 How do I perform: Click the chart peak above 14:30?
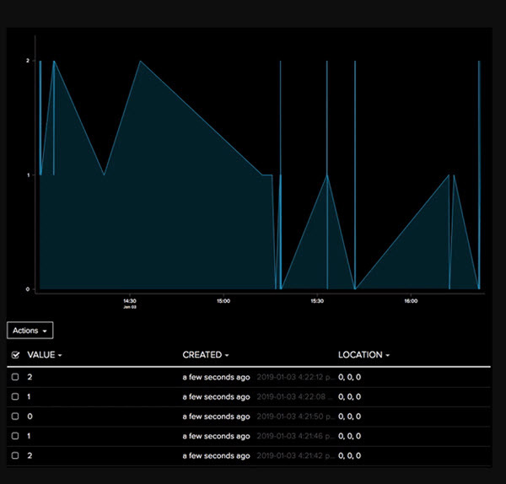(140, 62)
